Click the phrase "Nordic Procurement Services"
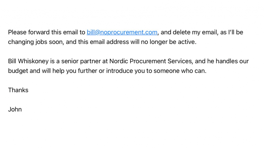Screen dimensions: 264x149 (151, 61)
